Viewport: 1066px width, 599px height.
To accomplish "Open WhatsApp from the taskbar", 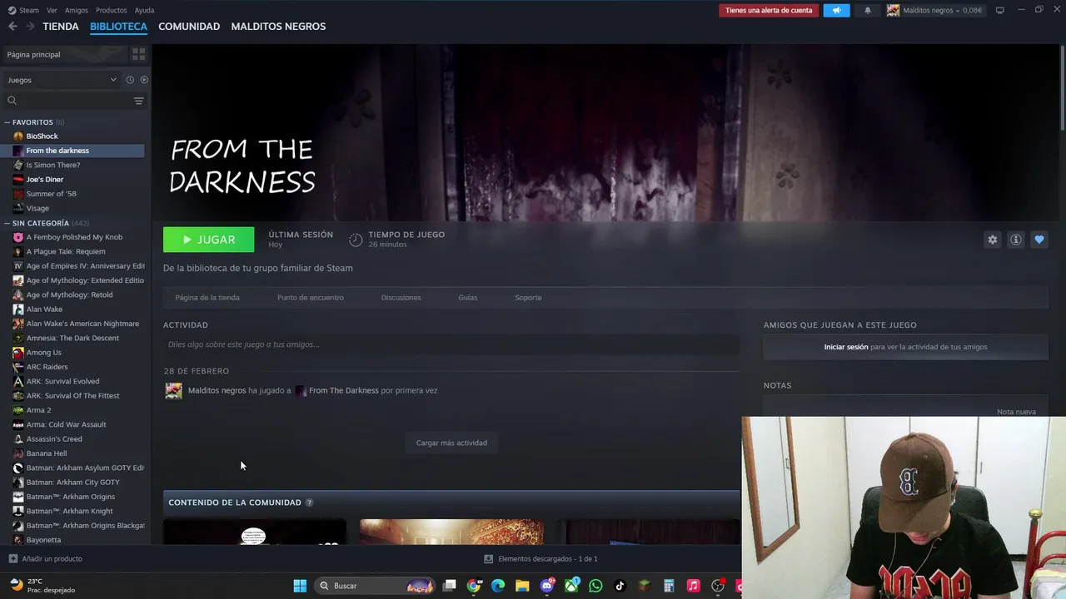I will (595, 586).
